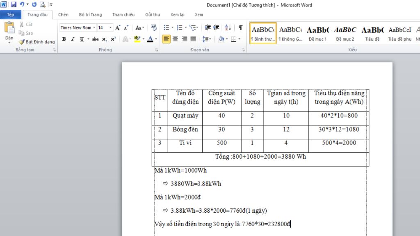Click Multilevel list icon
Image resolution: width=420 pixels, height=236 pixels.
pos(193,27)
